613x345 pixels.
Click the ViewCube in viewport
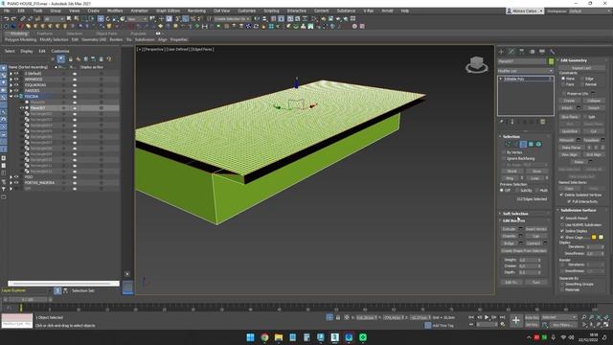[x=477, y=64]
